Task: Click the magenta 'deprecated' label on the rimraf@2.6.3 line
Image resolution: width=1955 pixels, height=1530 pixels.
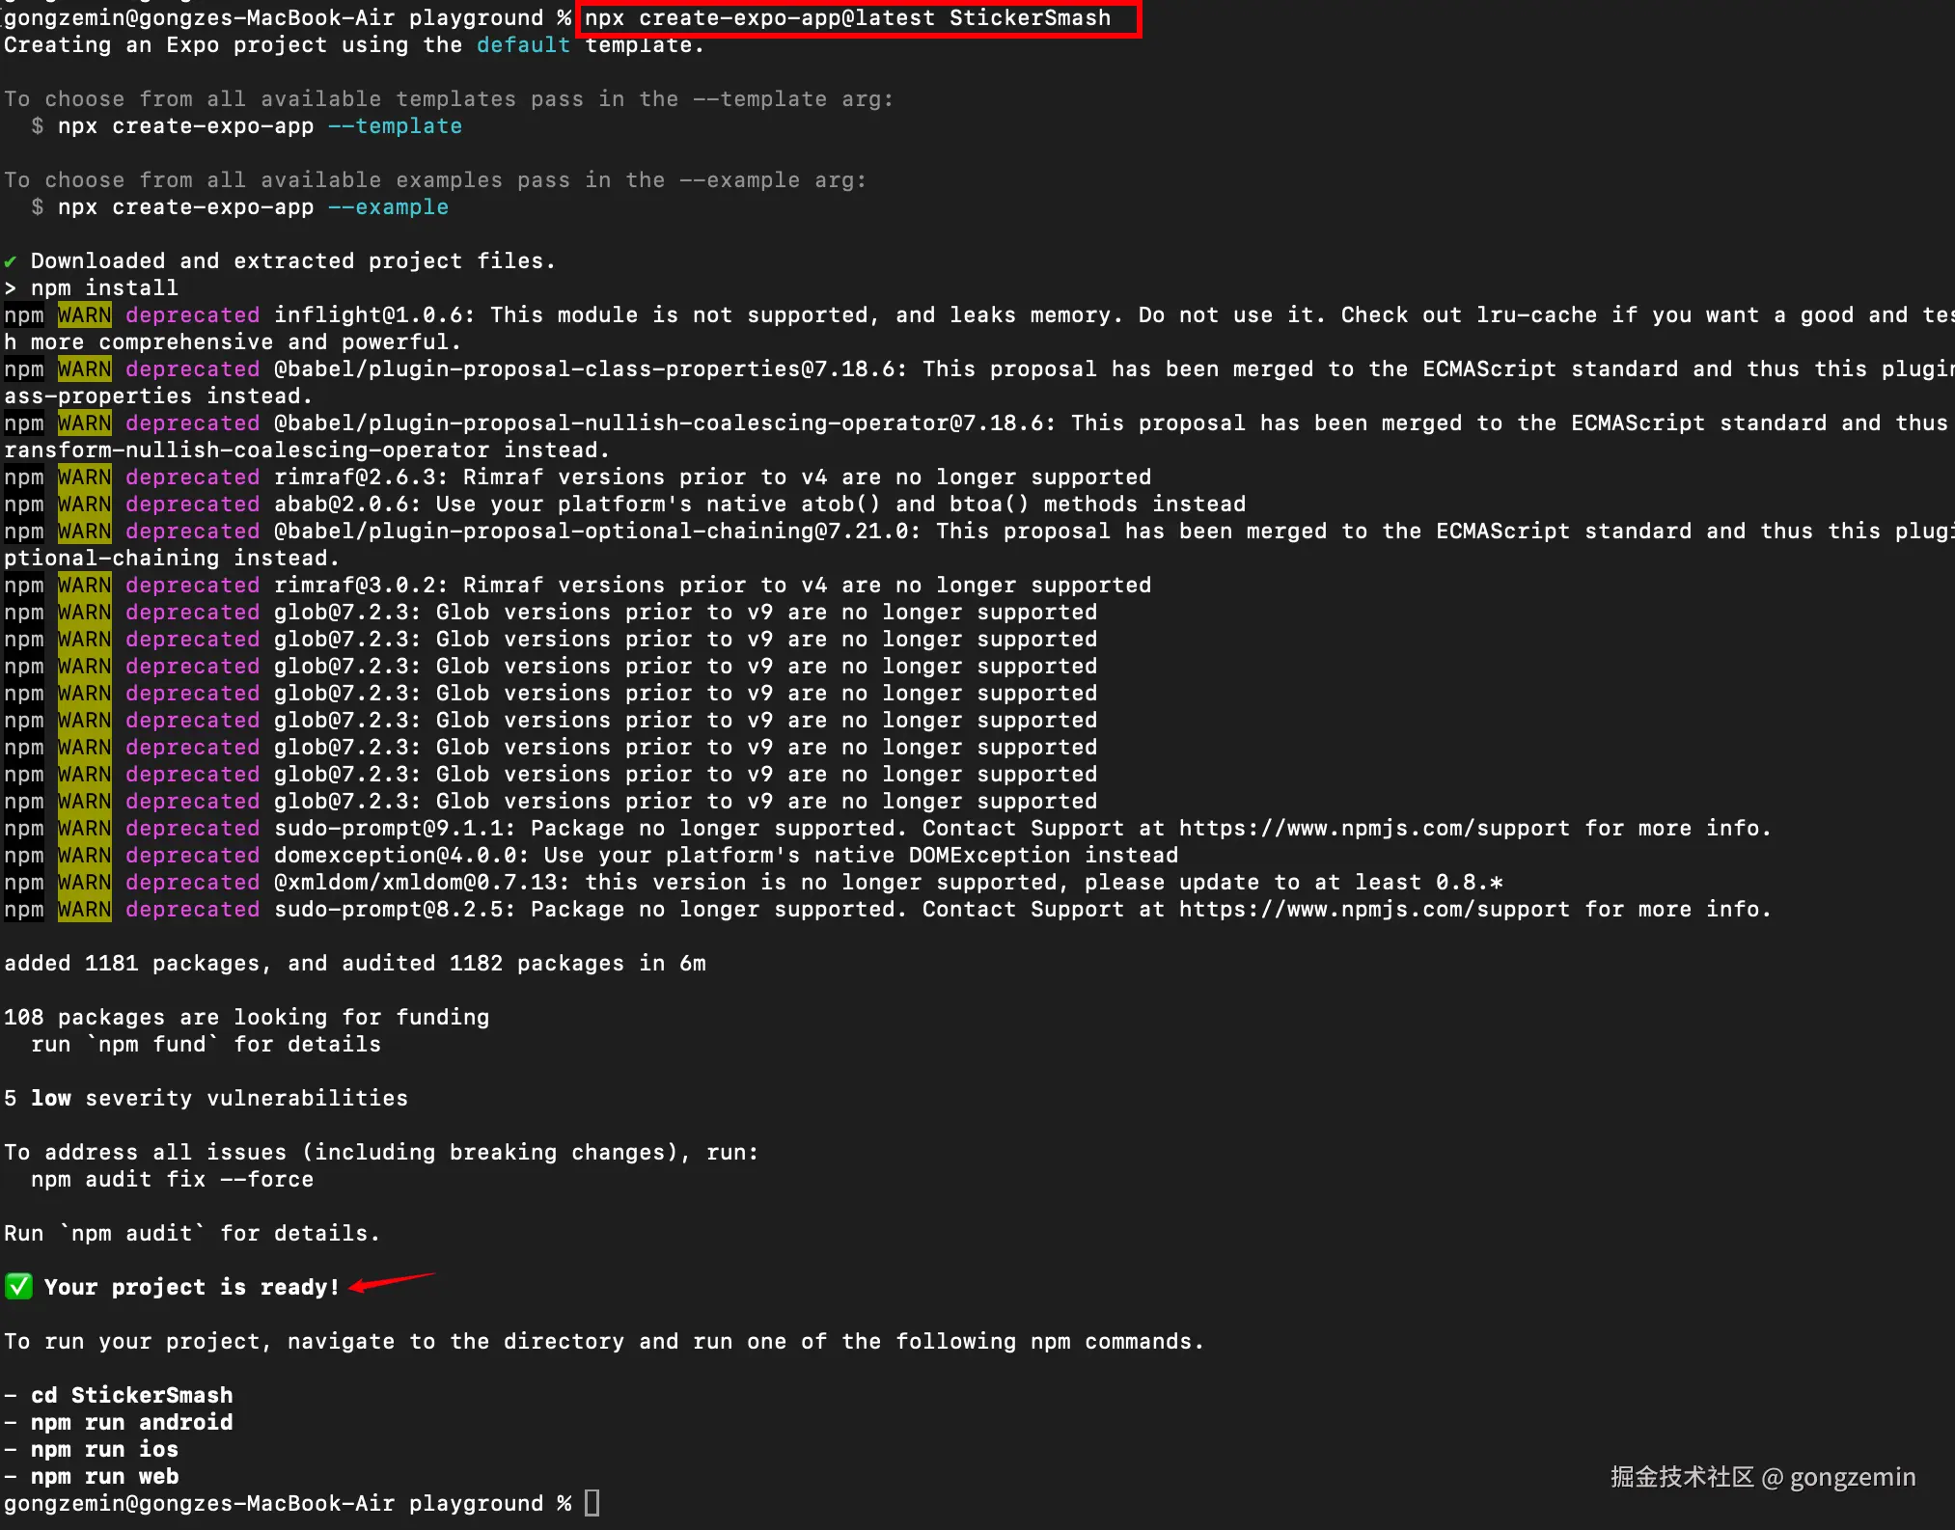Action: pos(192,478)
